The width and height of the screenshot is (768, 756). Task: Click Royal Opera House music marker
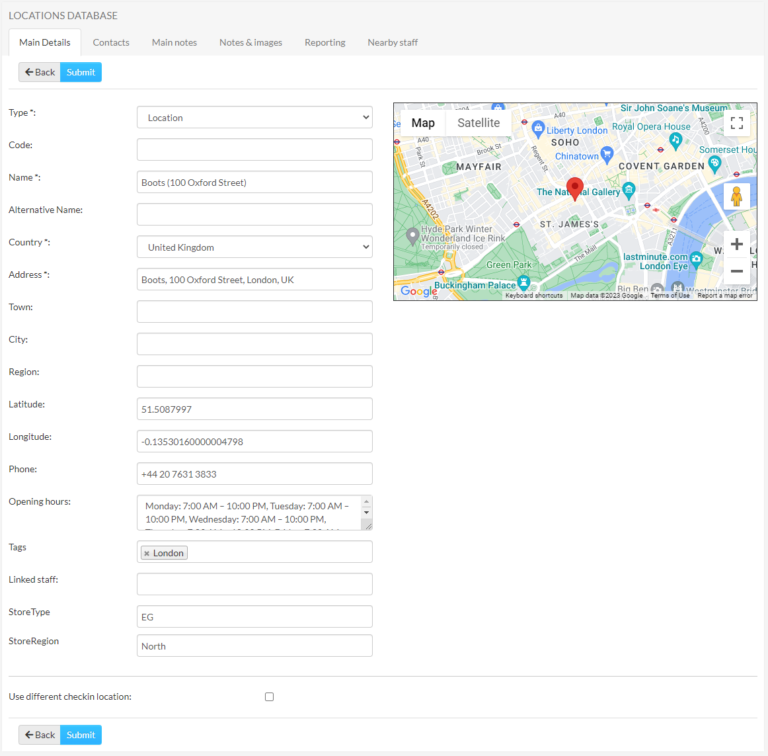pyautogui.click(x=676, y=141)
